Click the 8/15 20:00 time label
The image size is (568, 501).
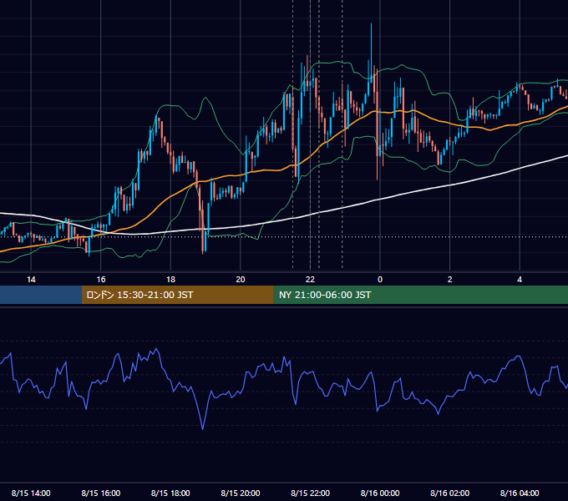pyautogui.click(x=241, y=493)
